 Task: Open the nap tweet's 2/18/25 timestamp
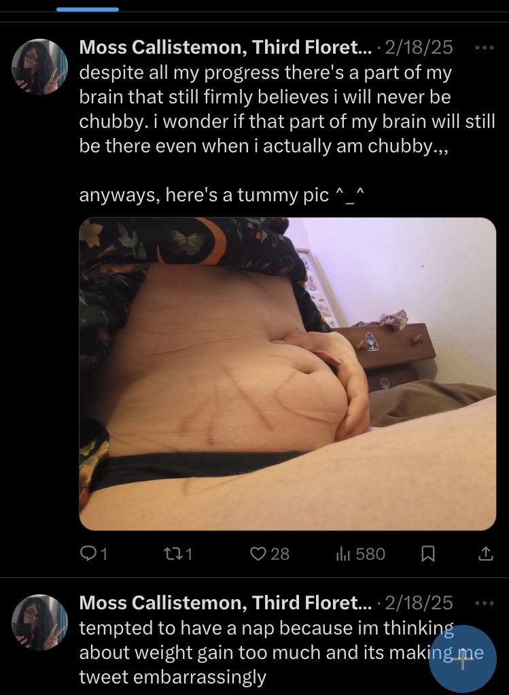click(x=419, y=603)
